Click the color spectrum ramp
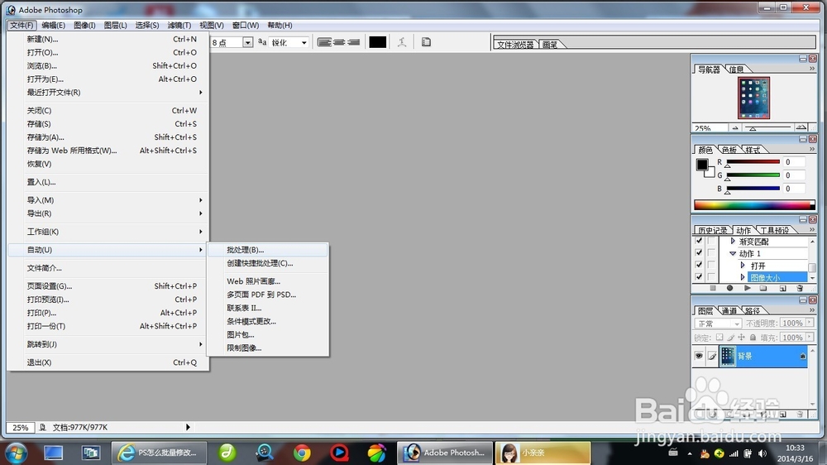Screen dimensions: 827x465 tap(754, 205)
